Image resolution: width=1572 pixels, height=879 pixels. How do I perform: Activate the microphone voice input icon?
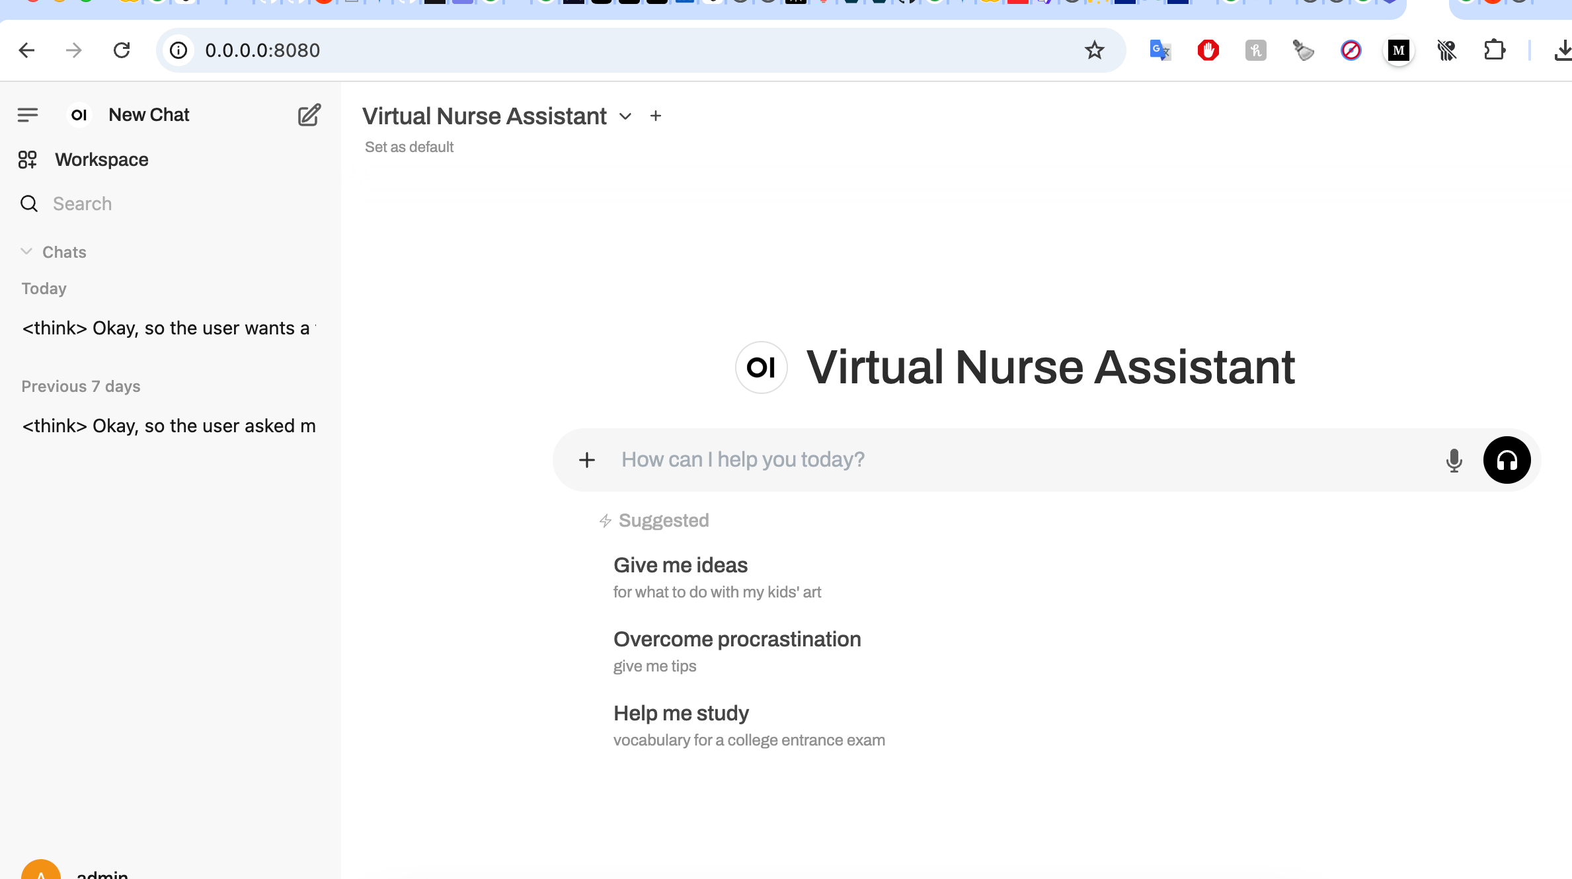1454,459
